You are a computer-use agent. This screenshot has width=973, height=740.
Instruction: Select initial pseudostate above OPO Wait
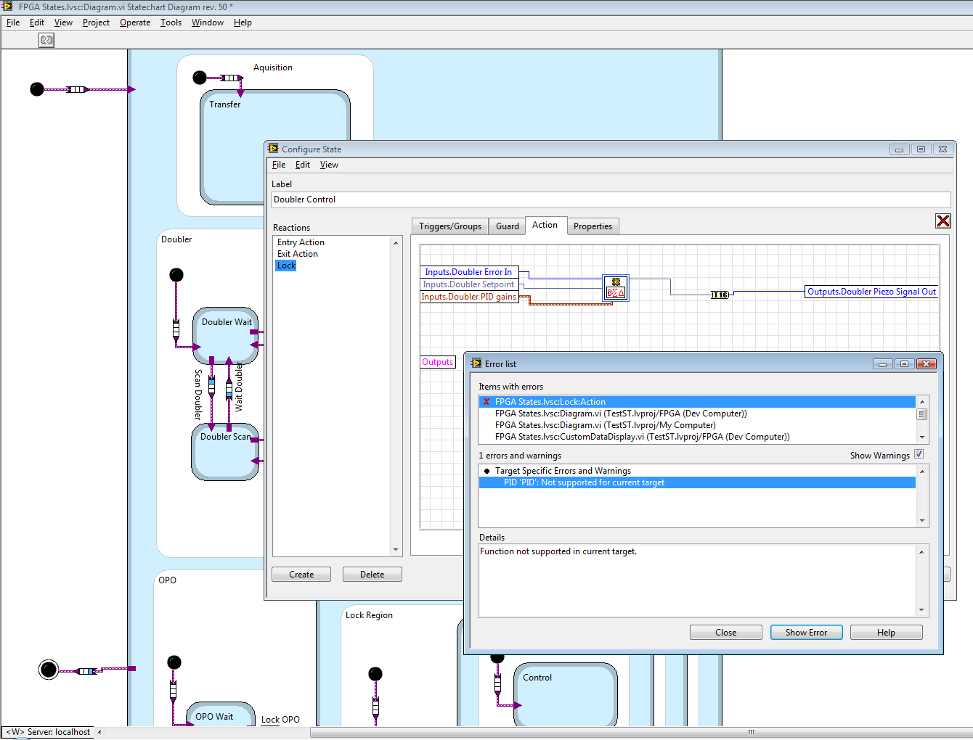174,662
